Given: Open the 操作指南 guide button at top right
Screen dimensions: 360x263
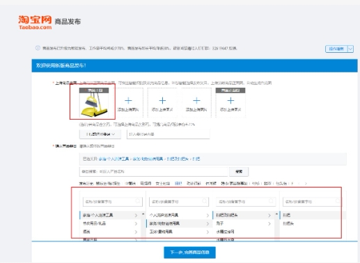Looking at the screenshot, I should coord(336,49).
